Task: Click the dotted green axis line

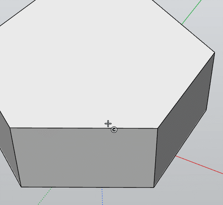Action: coord(45,196)
